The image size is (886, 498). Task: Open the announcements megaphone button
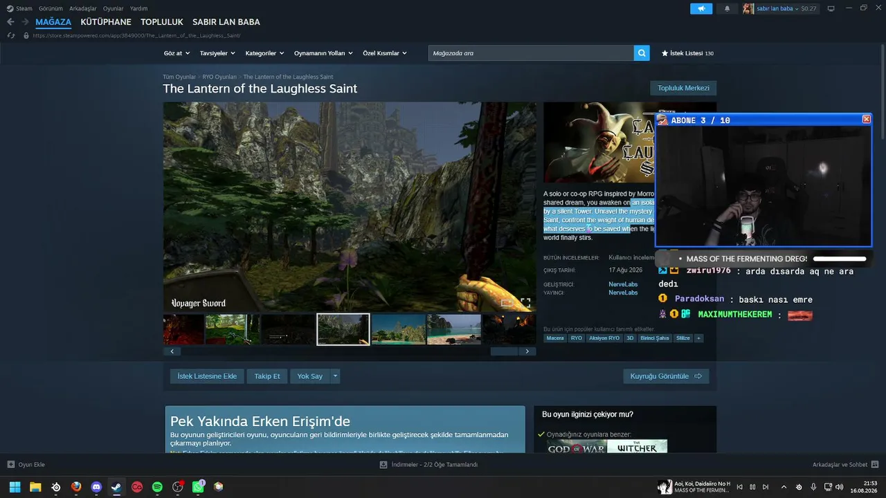(701, 8)
